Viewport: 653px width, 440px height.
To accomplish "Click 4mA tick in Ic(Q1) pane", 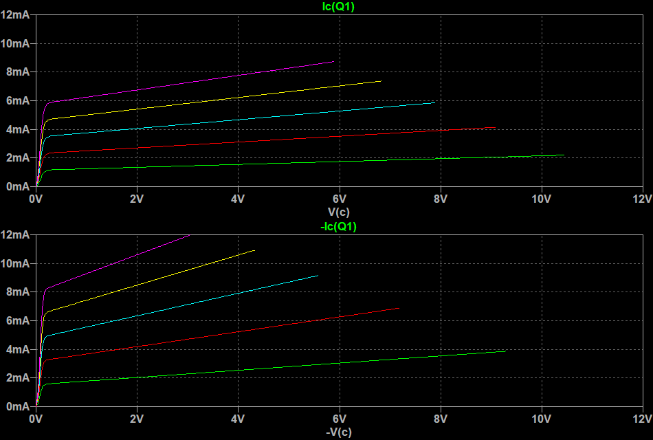I will [18, 129].
